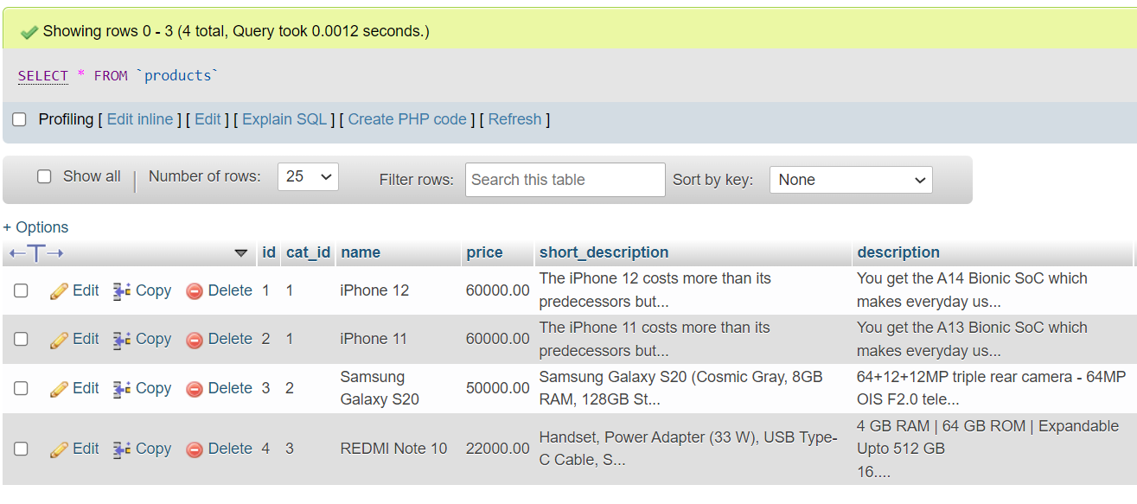This screenshot has width=1137, height=504.
Task: Enable the Profiling checkbox
Action: pyautogui.click(x=19, y=120)
